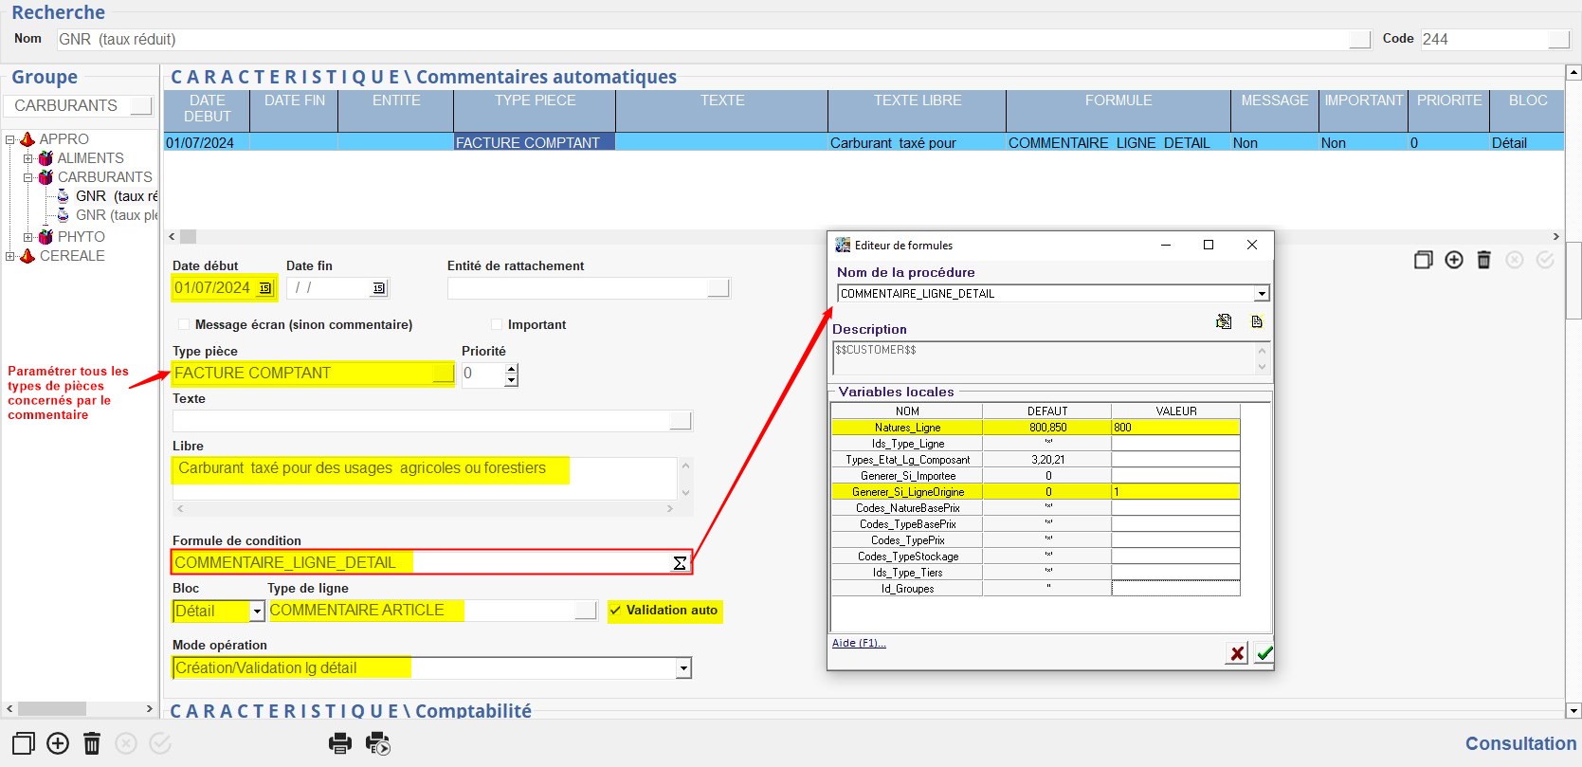Click the duplicate icon in bottom-left toolbar

pyautogui.click(x=24, y=743)
